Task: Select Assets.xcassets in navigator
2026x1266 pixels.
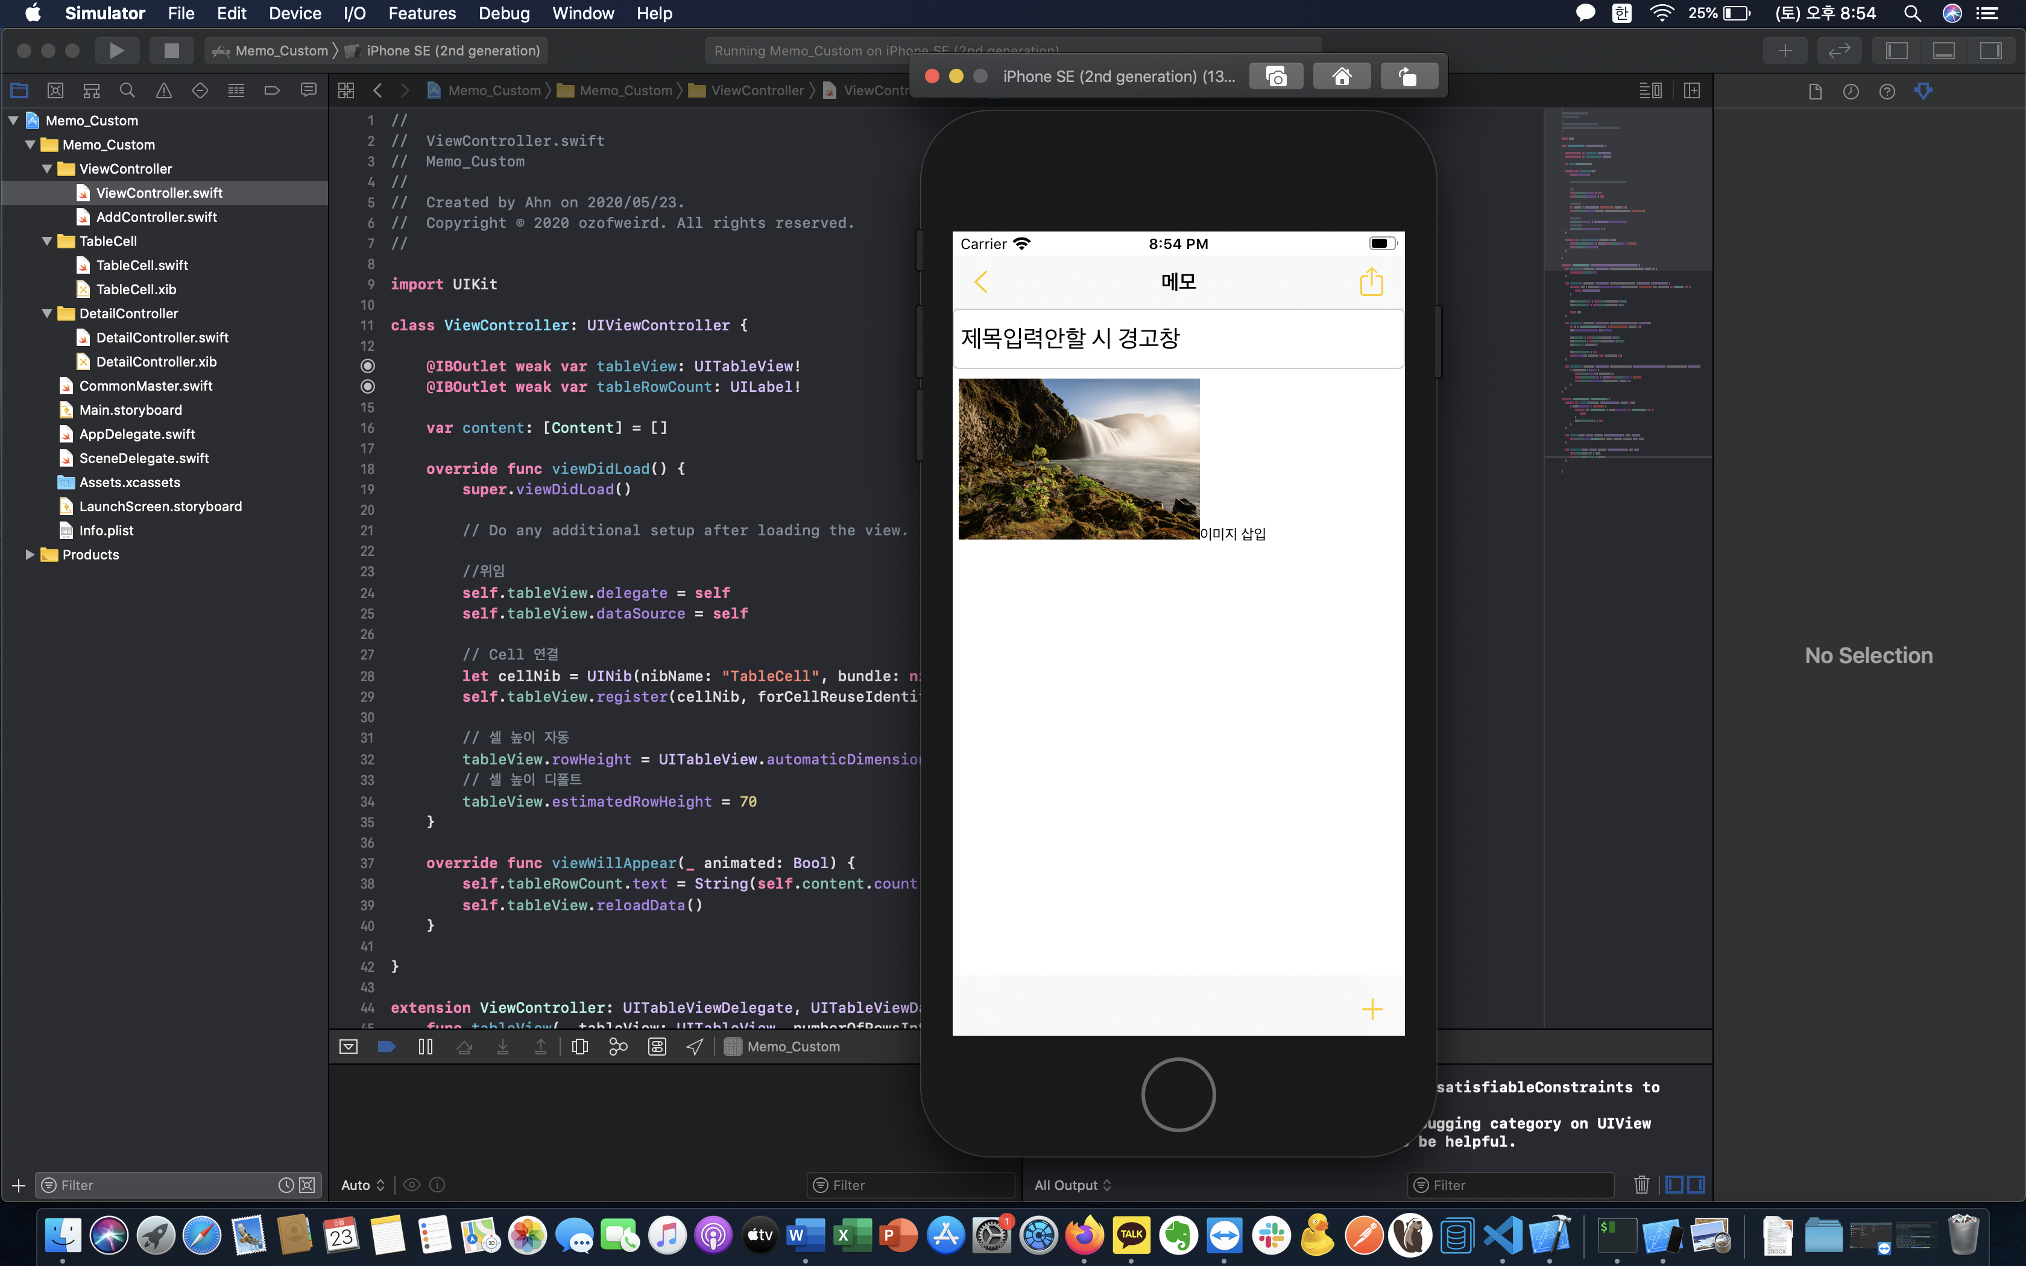Action: click(x=130, y=482)
